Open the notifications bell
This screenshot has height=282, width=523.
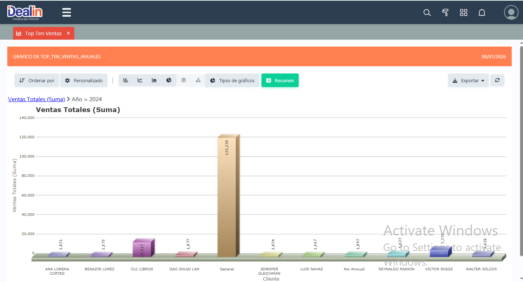[481, 13]
